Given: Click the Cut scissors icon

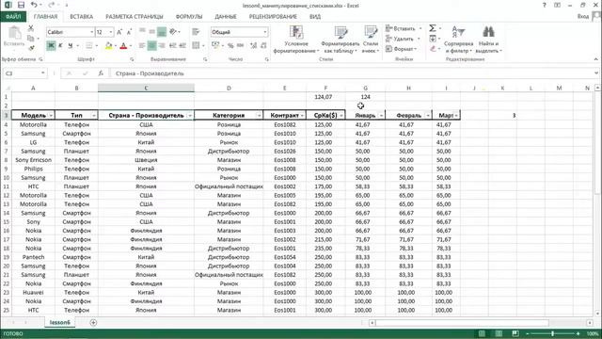Looking at the screenshot, I should coord(31,28).
